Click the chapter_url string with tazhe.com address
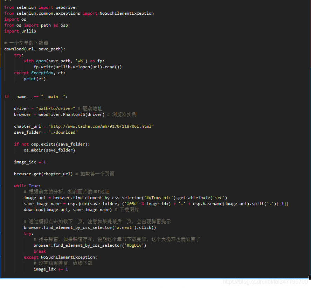 pyautogui.click(x=101, y=126)
